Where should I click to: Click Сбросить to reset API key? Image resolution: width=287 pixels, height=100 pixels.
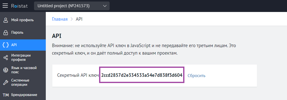pos(196,76)
